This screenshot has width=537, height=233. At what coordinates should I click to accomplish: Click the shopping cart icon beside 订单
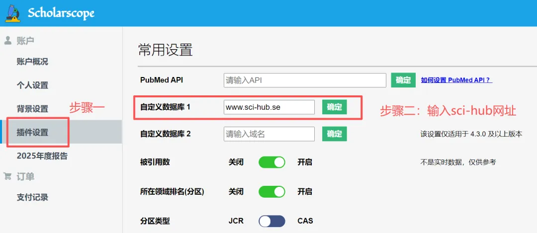pos(7,176)
